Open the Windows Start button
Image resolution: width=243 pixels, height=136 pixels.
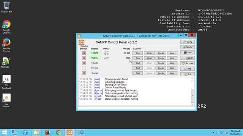point(4,133)
